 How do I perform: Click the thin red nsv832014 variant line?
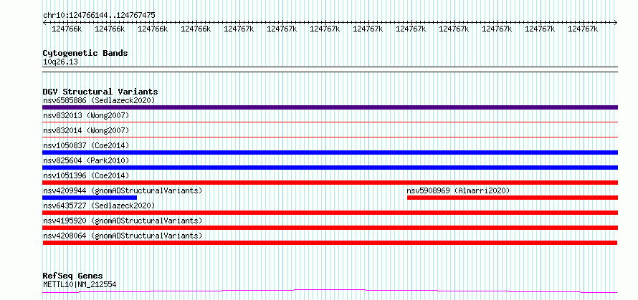point(330,137)
